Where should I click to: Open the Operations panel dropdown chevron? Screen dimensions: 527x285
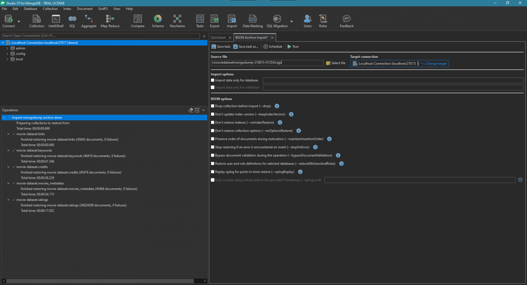203,110
